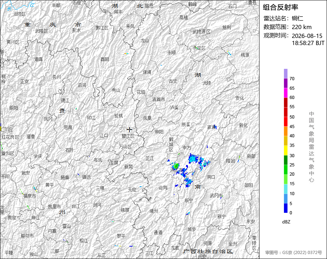Click the 碧江区 map label

(128, 136)
